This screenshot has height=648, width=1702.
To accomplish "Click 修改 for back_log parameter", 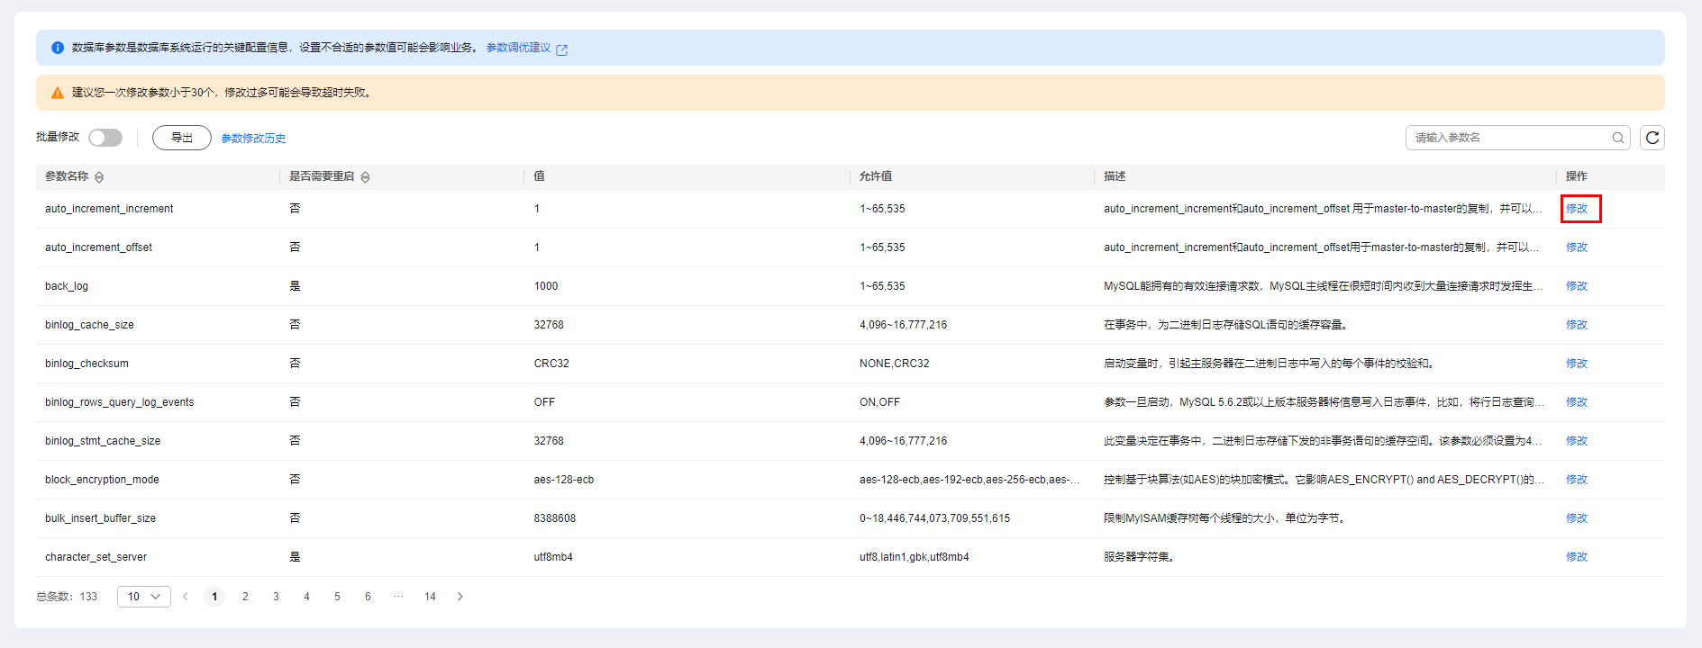I will click(x=1577, y=286).
